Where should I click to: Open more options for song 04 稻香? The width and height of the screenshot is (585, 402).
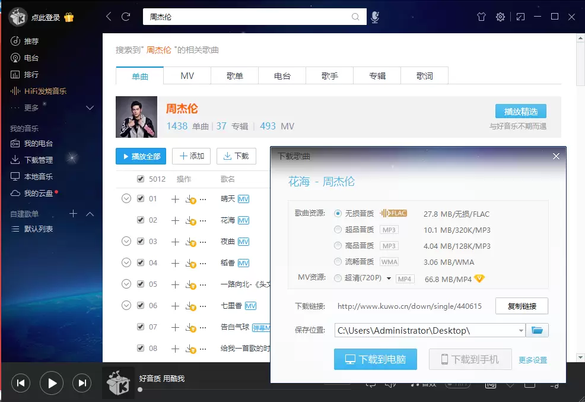tap(203, 263)
